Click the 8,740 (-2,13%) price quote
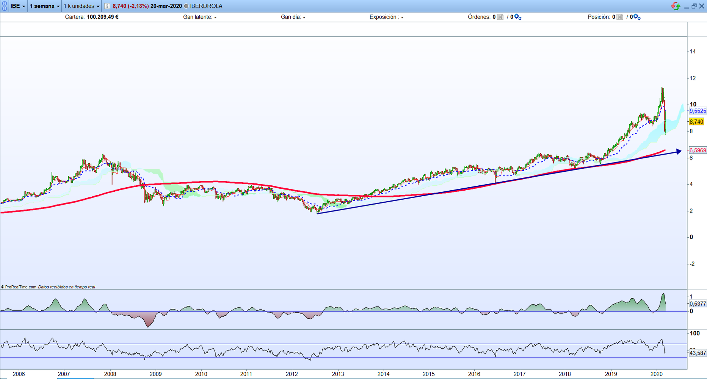 (130, 6)
